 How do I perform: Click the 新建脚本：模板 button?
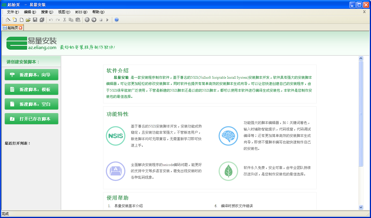point(32,89)
